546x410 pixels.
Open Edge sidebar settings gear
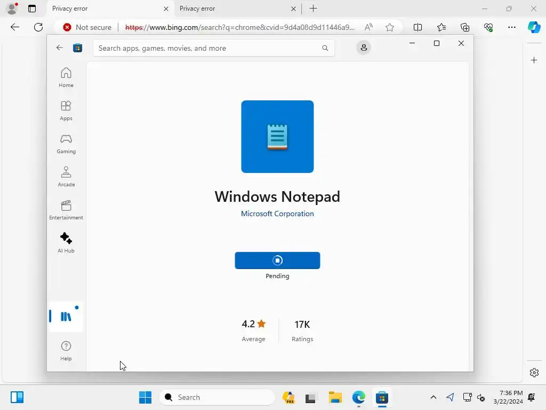coord(534,373)
